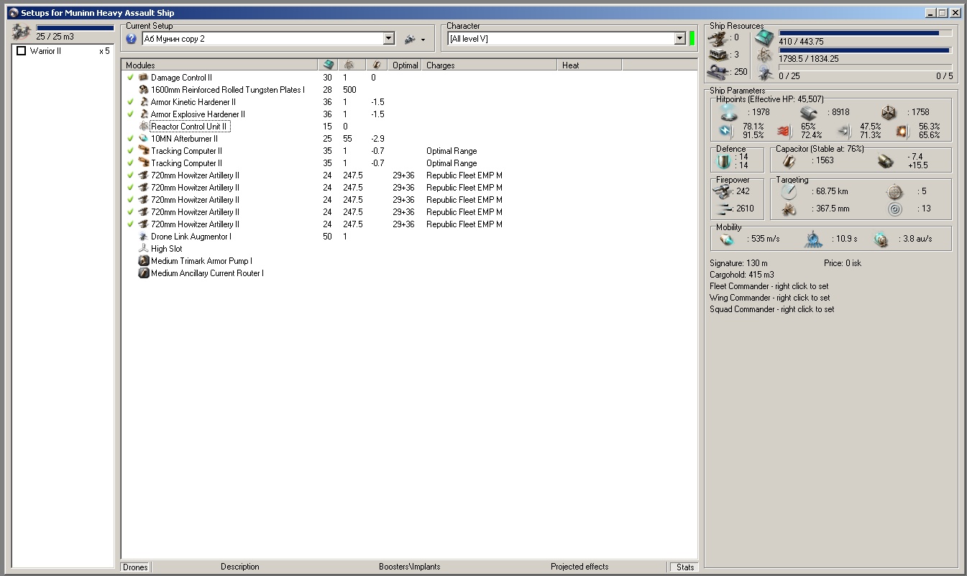Click the Medium Ancillary Current Router rig icon
Image resolution: width=967 pixels, height=576 pixels.
point(143,273)
